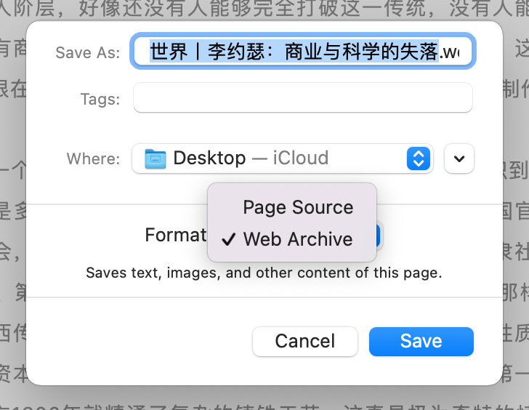Open the Where location dropdown
The height and width of the screenshot is (410, 529).
[283, 158]
